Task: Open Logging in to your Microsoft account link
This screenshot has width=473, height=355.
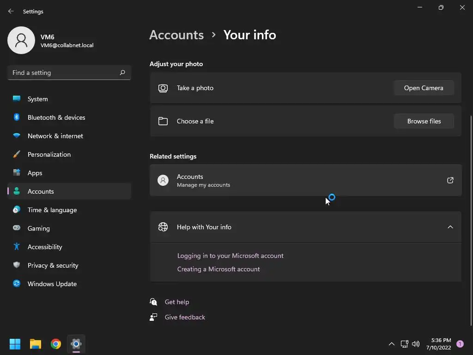Action: point(230,256)
